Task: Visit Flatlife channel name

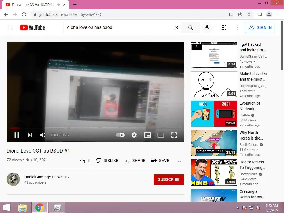Action: (245, 115)
